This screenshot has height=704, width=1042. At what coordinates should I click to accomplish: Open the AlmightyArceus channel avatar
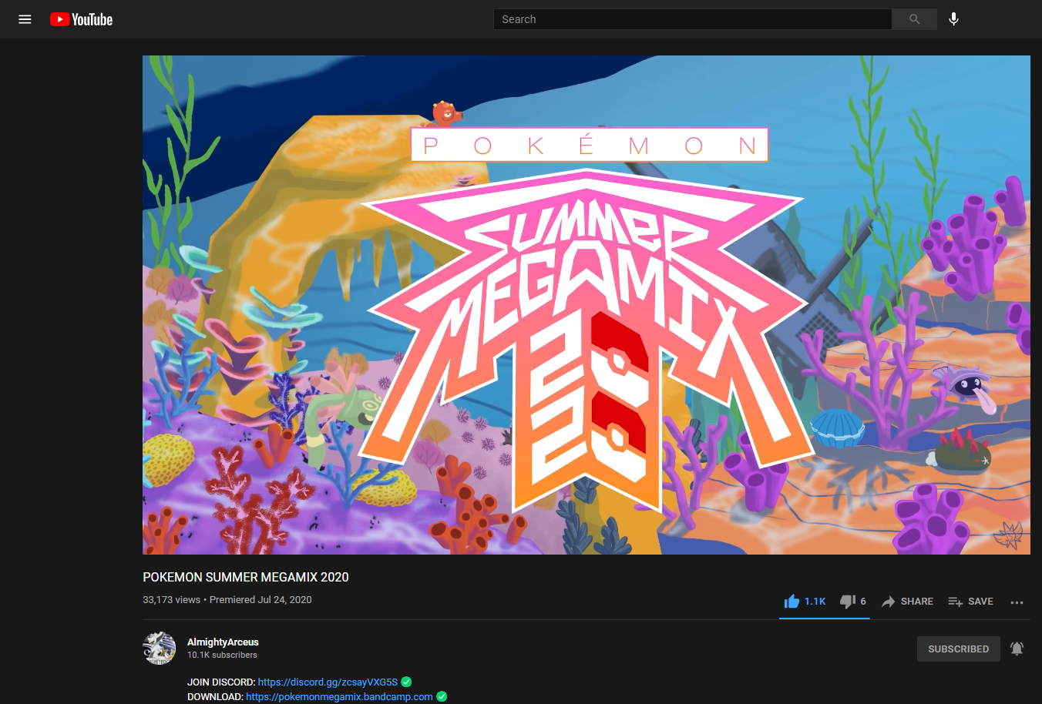click(160, 648)
